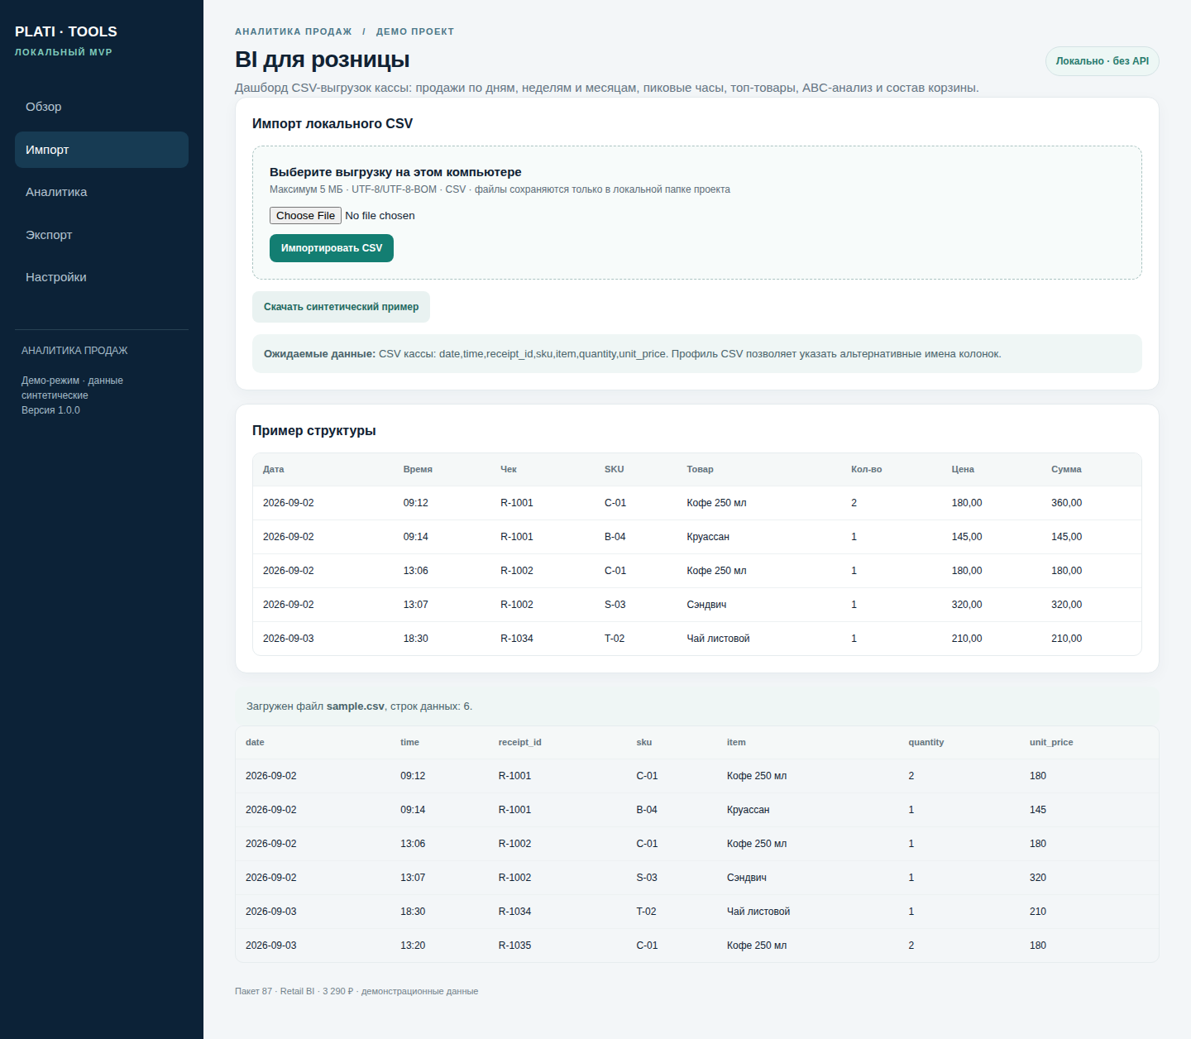Image resolution: width=1191 pixels, height=1039 pixels.
Task: Open Настройки in the sidebar
Action: [x=102, y=277]
